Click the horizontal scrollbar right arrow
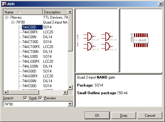Screen dimensions: 165x122 pyautogui.click(x=65, y=92)
